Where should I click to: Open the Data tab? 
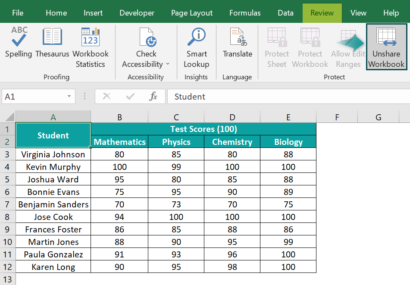tap(285, 13)
